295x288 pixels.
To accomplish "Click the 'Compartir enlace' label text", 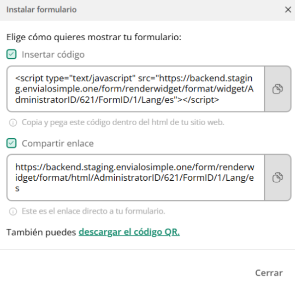I will click(58, 144).
